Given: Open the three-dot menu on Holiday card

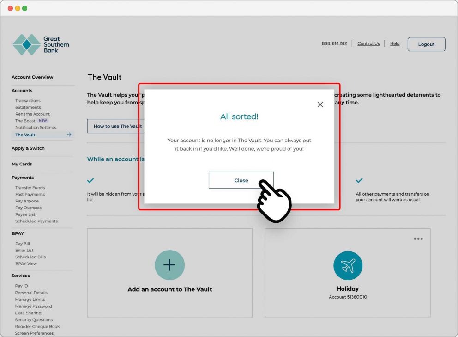Looking at the screenshot, I should click(418, 239).
